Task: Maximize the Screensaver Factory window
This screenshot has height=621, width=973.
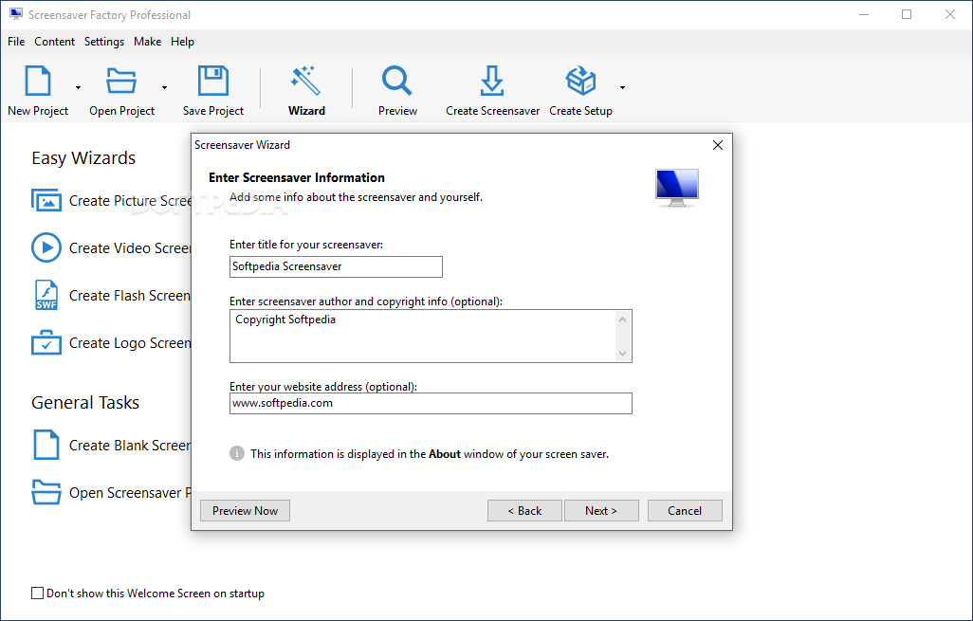Action: coord(907,14)
